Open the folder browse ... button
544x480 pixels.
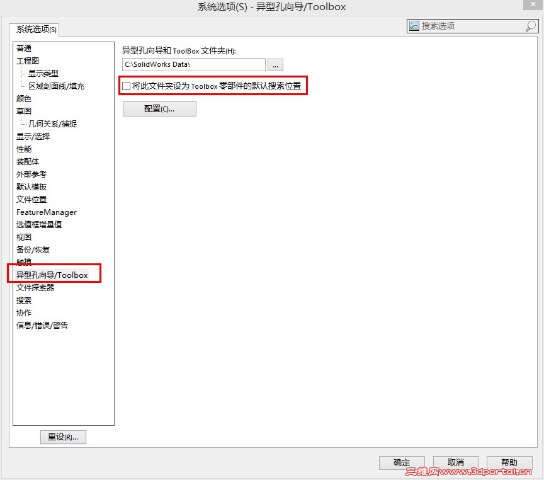(x=275, y=64)
